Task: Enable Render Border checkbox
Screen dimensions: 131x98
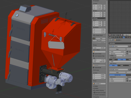Action: (93, 68)
